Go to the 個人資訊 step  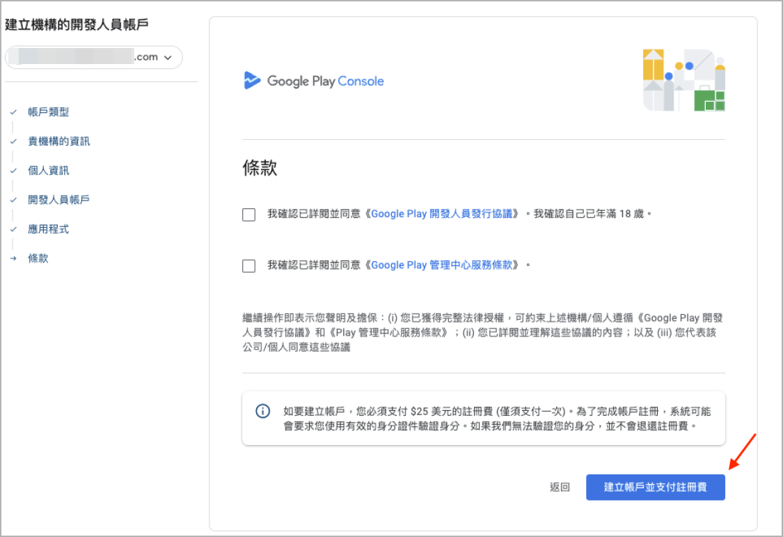[49, 171]
